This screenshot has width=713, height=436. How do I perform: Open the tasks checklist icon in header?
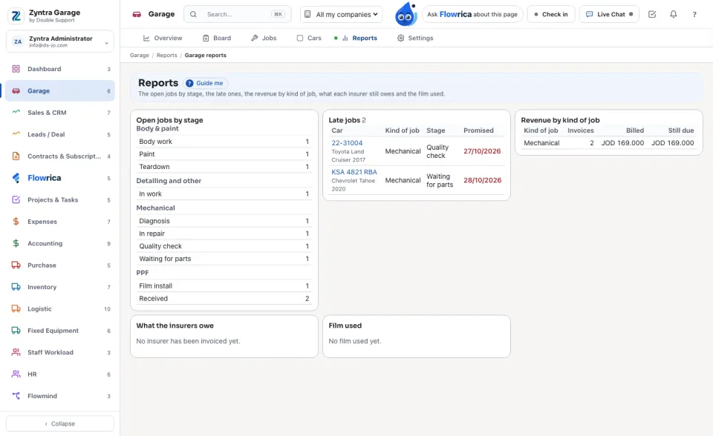click(x=652, y=14)
